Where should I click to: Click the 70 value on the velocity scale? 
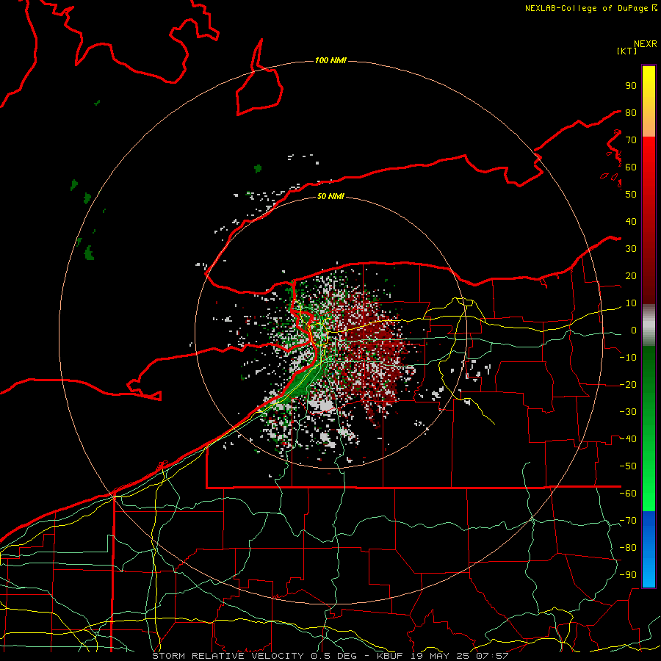[x=631, y=140]
